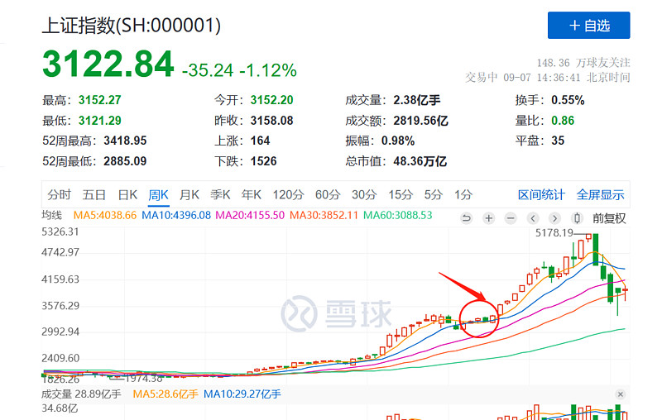Click the change value -35.24 -1.12%
Viewport: 662px width, 420px height.
[239, 70]
